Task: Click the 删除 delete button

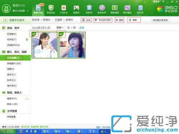Action: pos(120,20)
